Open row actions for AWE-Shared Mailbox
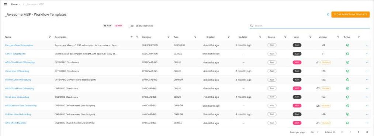The height and width of the screenshot is (136, 374). pos(367,123)
